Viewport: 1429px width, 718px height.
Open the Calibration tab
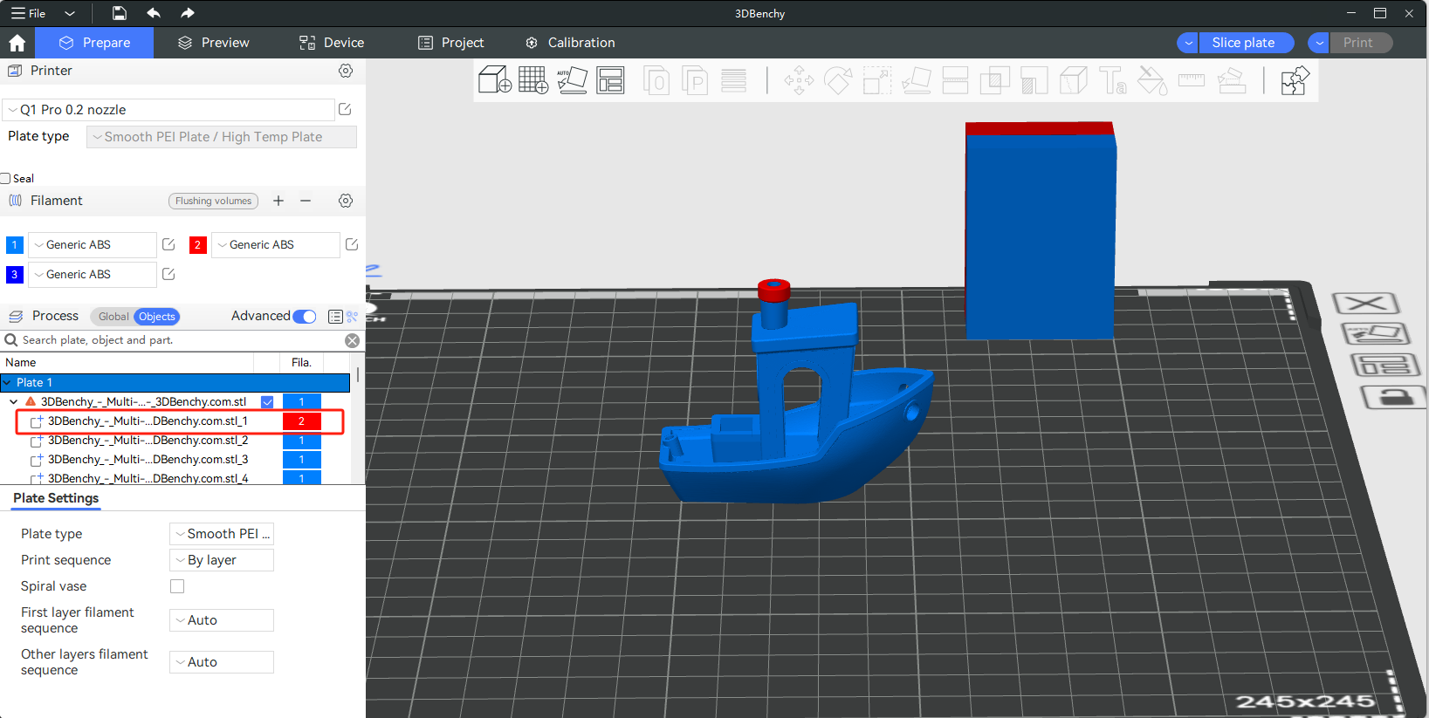point(570,43)
